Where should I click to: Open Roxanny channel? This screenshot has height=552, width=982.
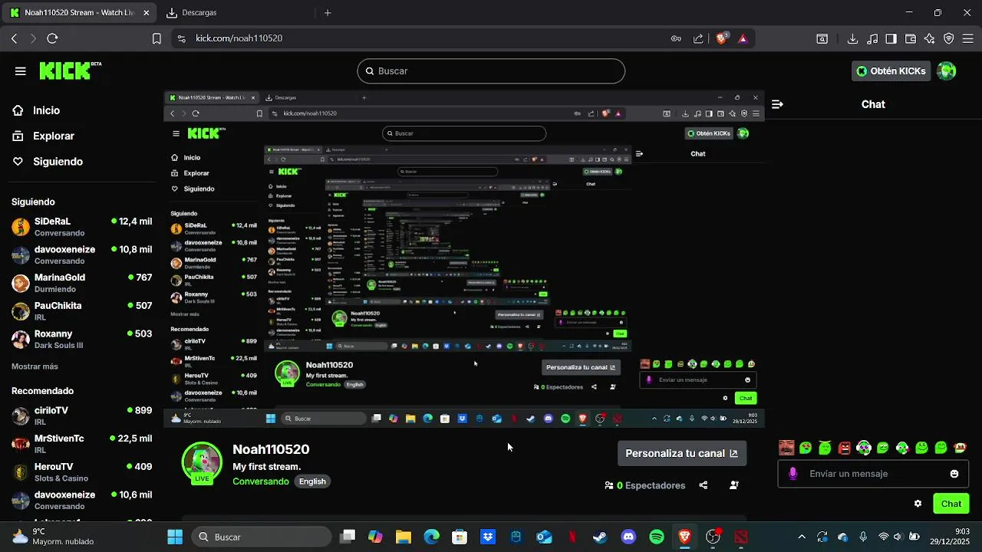(x=81, y=340)
